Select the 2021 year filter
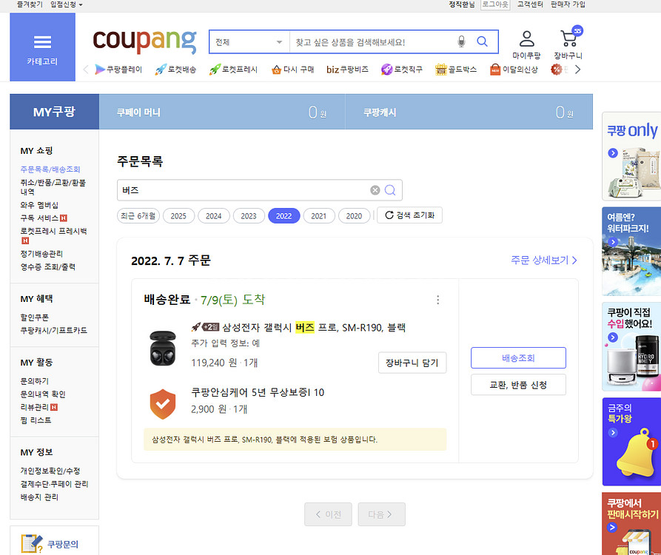 (319, 216)
